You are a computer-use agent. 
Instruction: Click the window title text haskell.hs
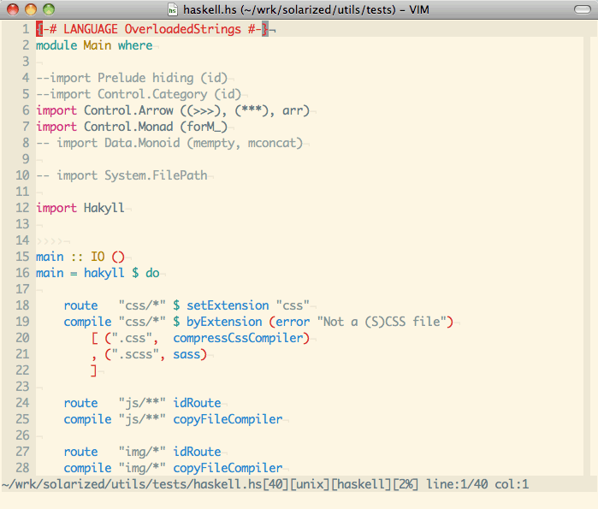tap(210, 9)
